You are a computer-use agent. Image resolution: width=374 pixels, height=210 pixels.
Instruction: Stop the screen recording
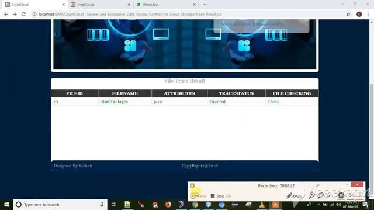(221, 196)
